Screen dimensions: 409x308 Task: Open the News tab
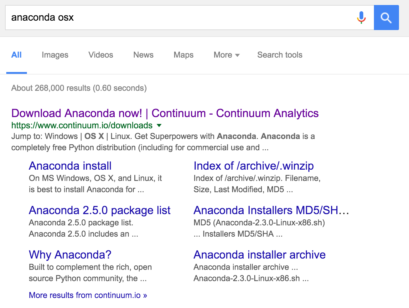[143, 55]
